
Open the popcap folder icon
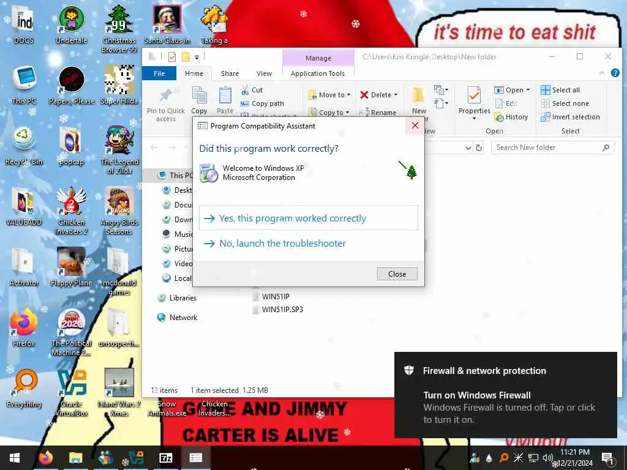pyautogui.click(x=71, y=146)
